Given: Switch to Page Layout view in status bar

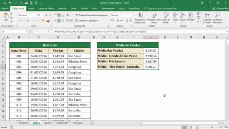Looking at the screenshot, I should [191, 128].
